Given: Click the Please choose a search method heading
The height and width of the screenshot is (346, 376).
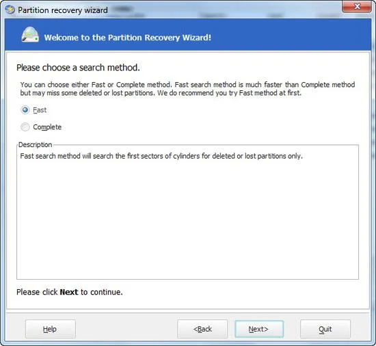Looking at the screenshot, I should (x=78, y=68).
